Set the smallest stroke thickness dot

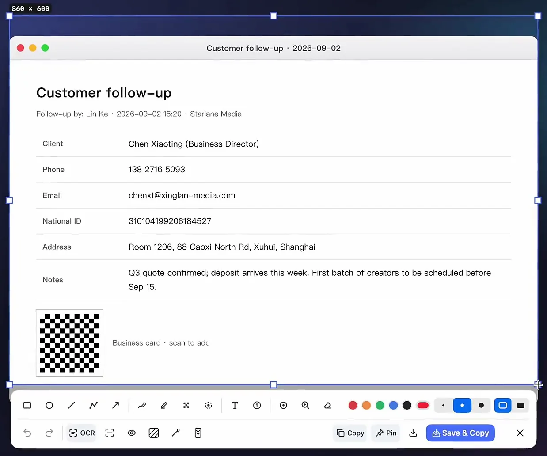[443, 405]
